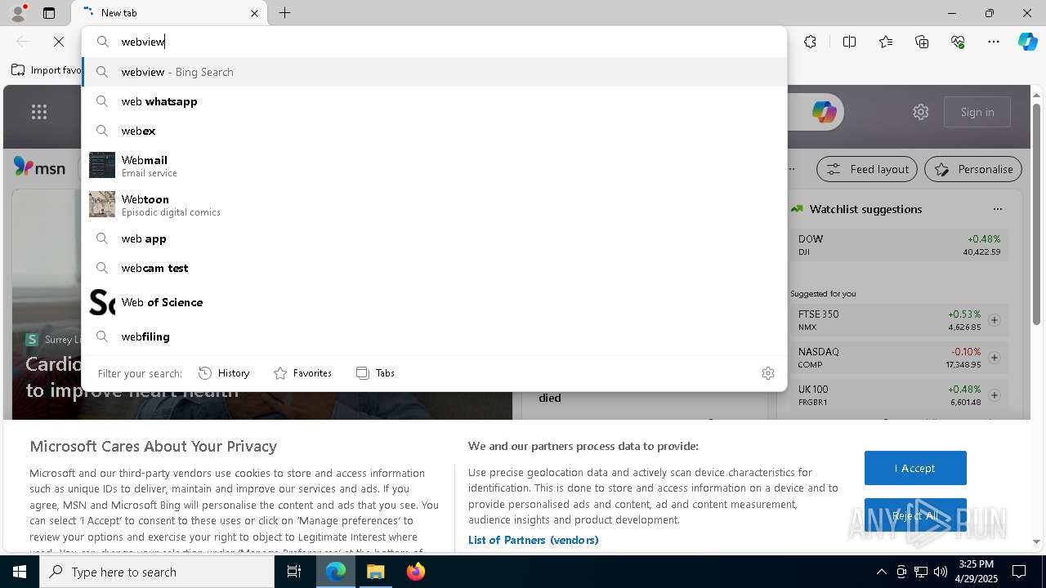Open the Collections toolbar icon

tap(922, 42)
